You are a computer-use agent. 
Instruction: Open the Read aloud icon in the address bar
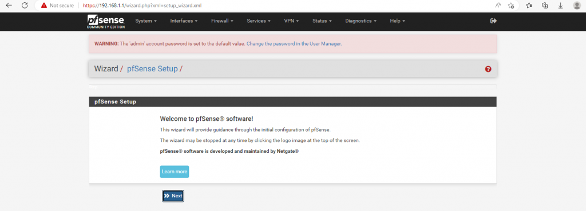498,5
